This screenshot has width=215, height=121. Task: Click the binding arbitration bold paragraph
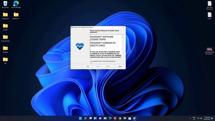pos(106,54)
